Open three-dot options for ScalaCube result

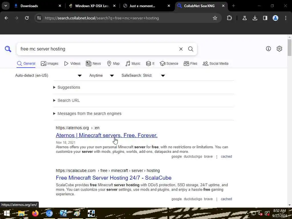[217, 199]
